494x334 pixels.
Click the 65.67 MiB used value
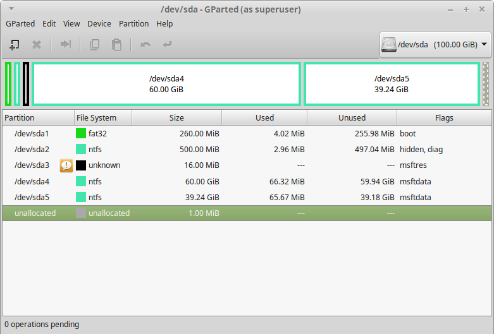pyautogui.click(x=287, y=197)
